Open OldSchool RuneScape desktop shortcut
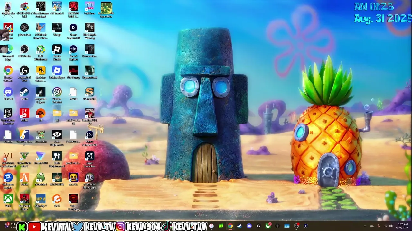 pyautogui.click(x=89, y=181)
